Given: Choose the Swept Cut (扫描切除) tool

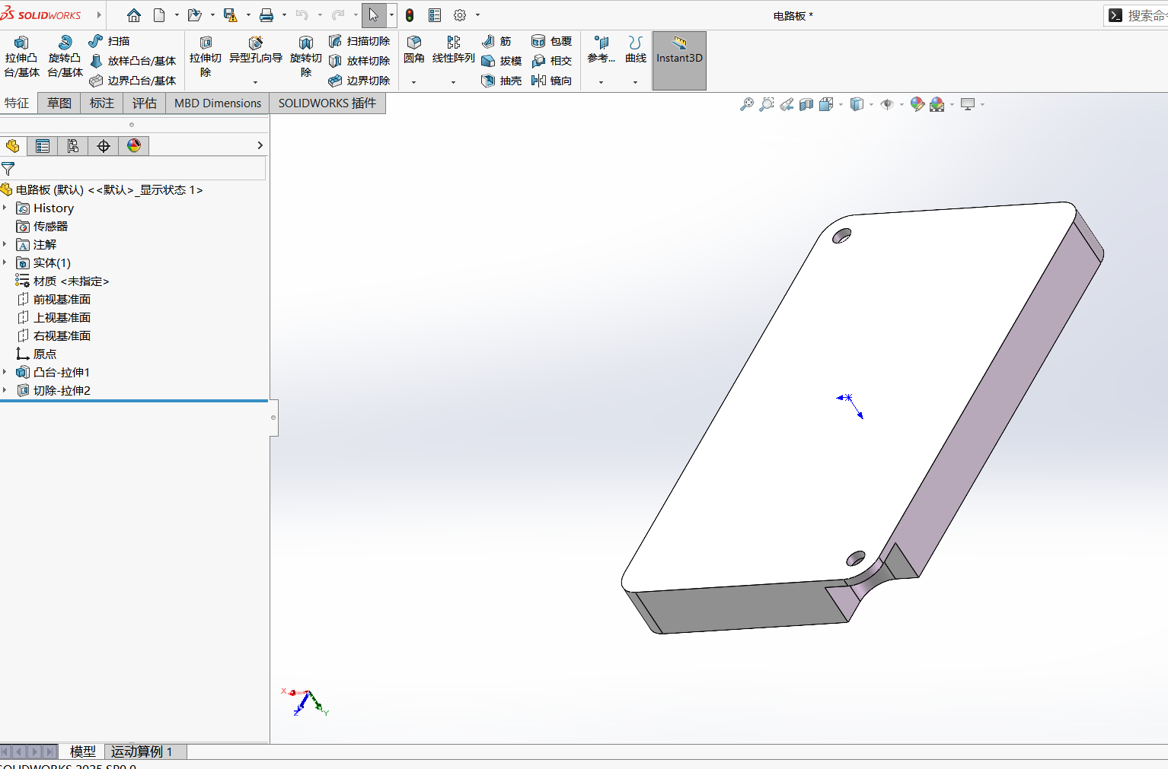Looking at the screenshot, I should coord(359,41).
